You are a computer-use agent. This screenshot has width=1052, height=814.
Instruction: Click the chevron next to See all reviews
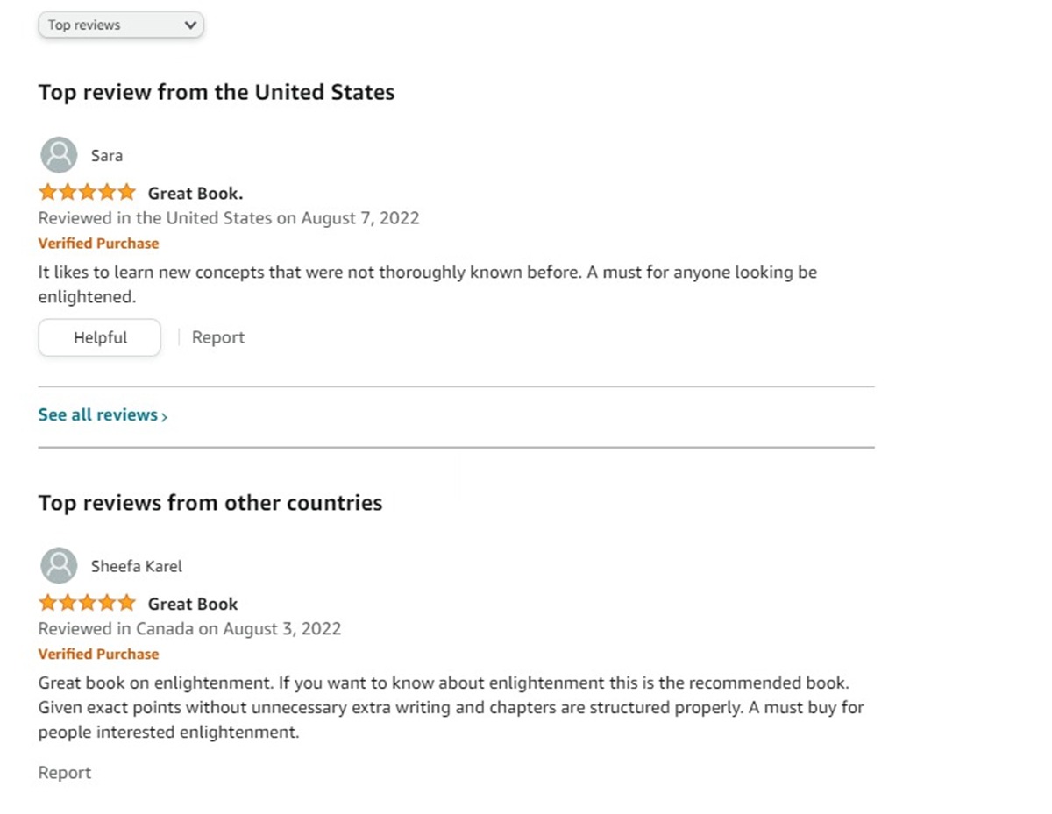pos(165,417)
